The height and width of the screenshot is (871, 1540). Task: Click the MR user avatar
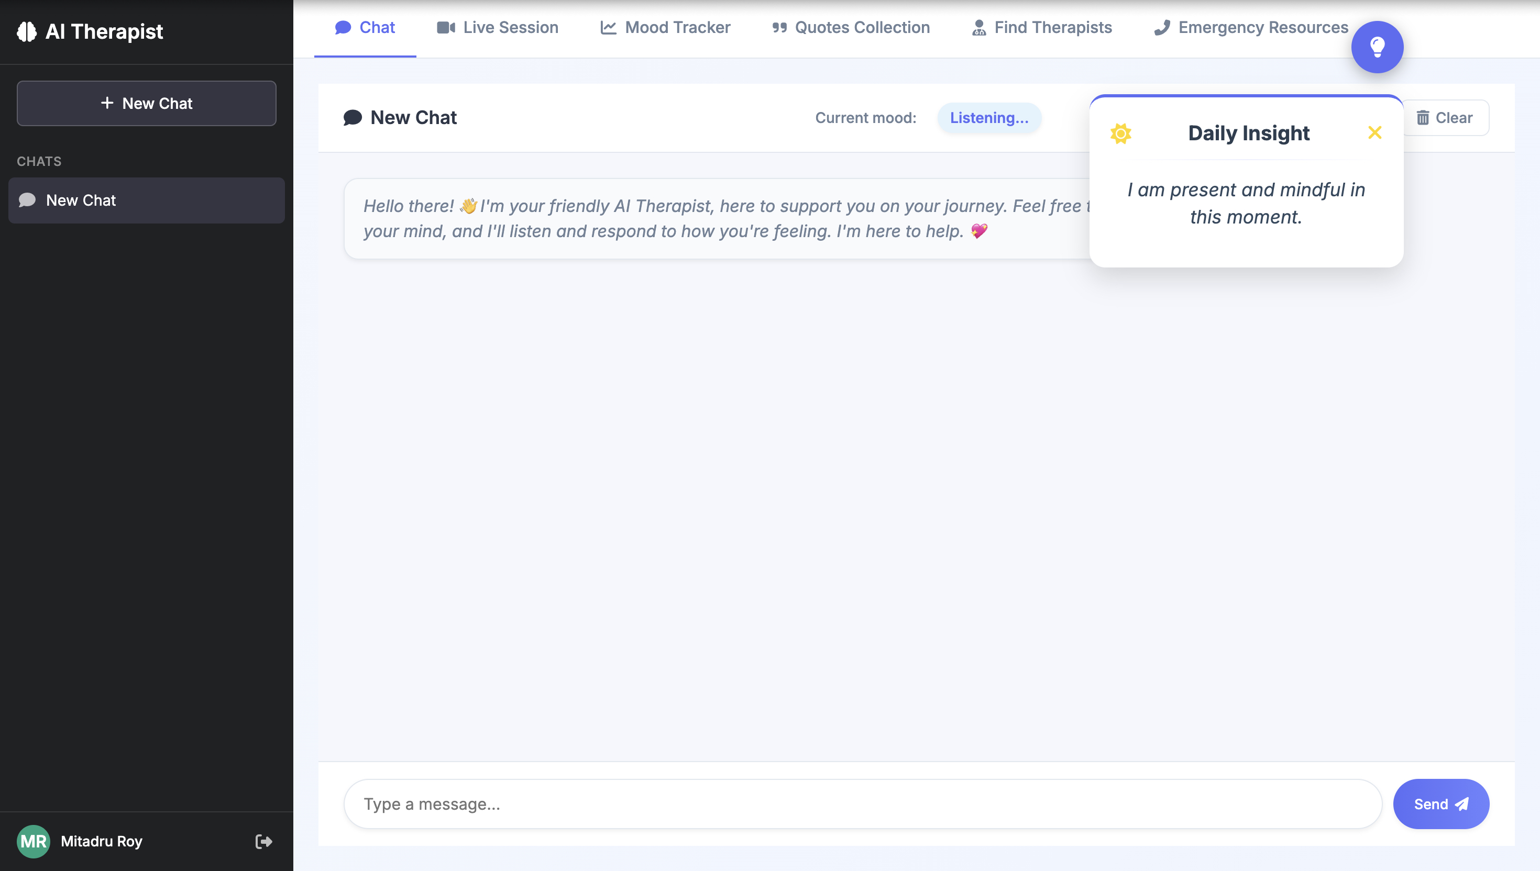coord(34,841)
